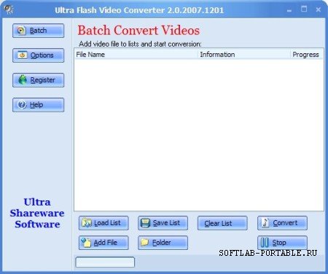
Task: Click the Register button
Action: pos(39,80)
